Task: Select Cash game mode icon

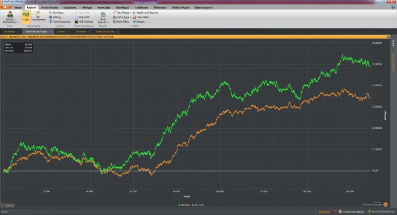Action: 26,16
